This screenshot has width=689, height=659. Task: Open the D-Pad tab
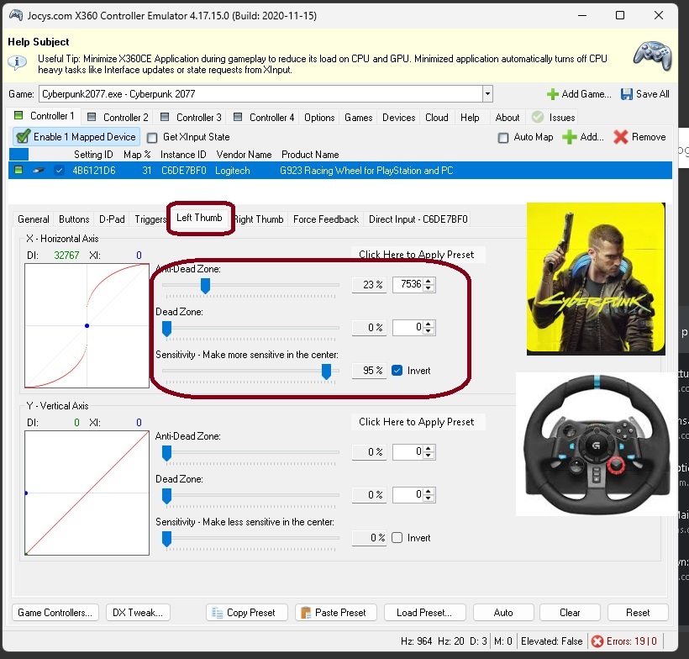(x=112, y=219)
